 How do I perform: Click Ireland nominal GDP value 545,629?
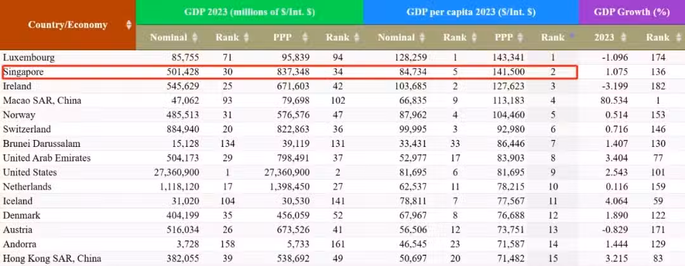coord(183,86)
